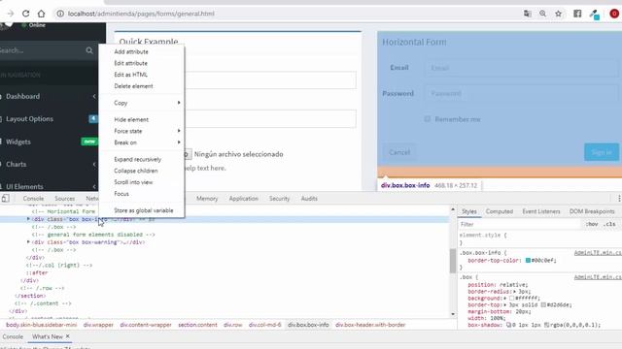Open Widgets in the sidebar menu
Screen dimensions: 622x349
point(17,142)
